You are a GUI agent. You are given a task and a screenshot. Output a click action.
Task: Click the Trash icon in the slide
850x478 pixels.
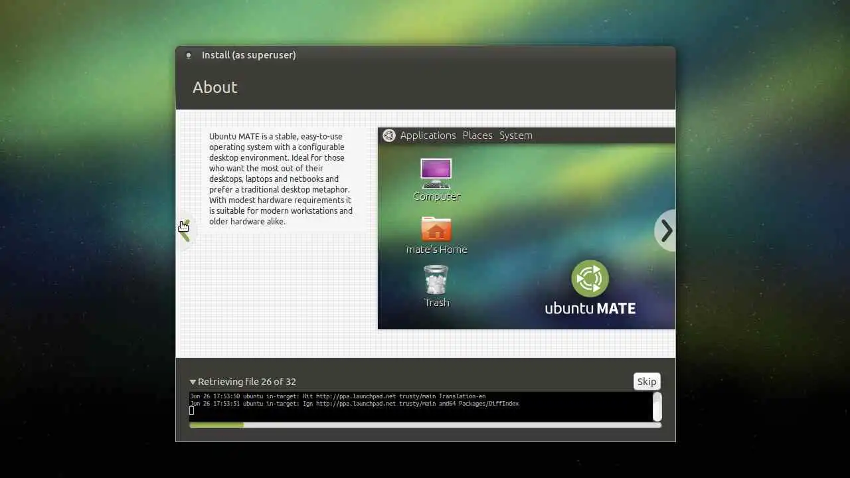(x=436, y=286)
